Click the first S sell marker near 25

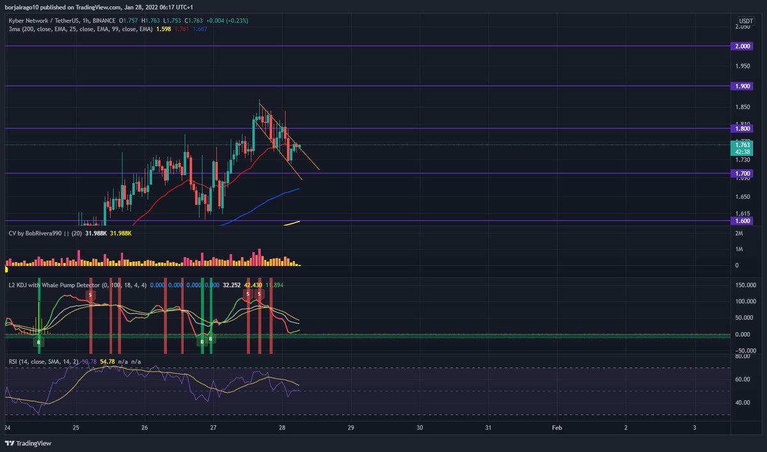pyautogui.click(x=90, y=296)
